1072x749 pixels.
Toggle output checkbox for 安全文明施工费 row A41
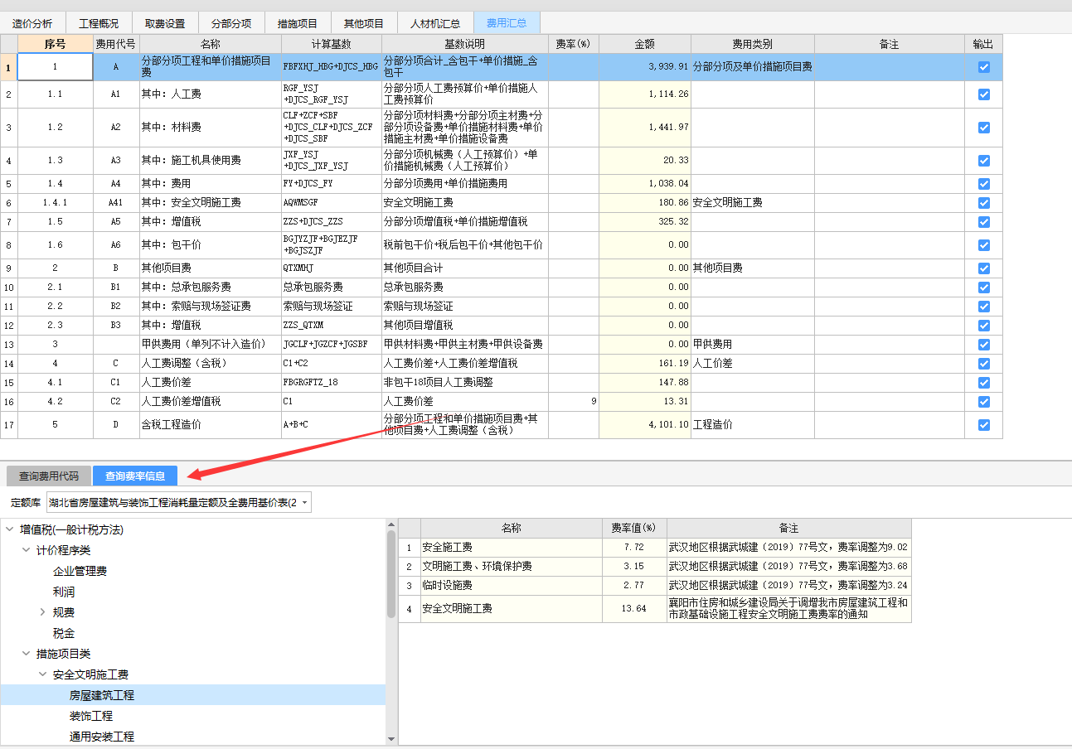click(983, 203)
